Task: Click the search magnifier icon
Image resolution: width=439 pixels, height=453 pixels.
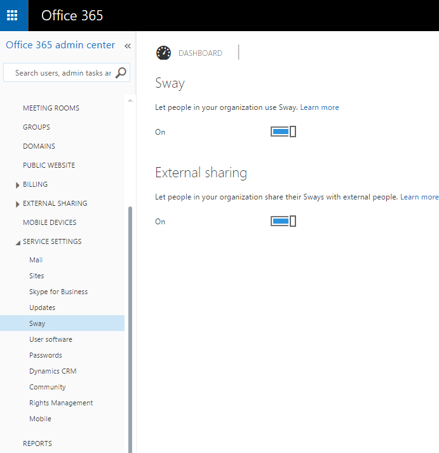Action: (121, 72)
